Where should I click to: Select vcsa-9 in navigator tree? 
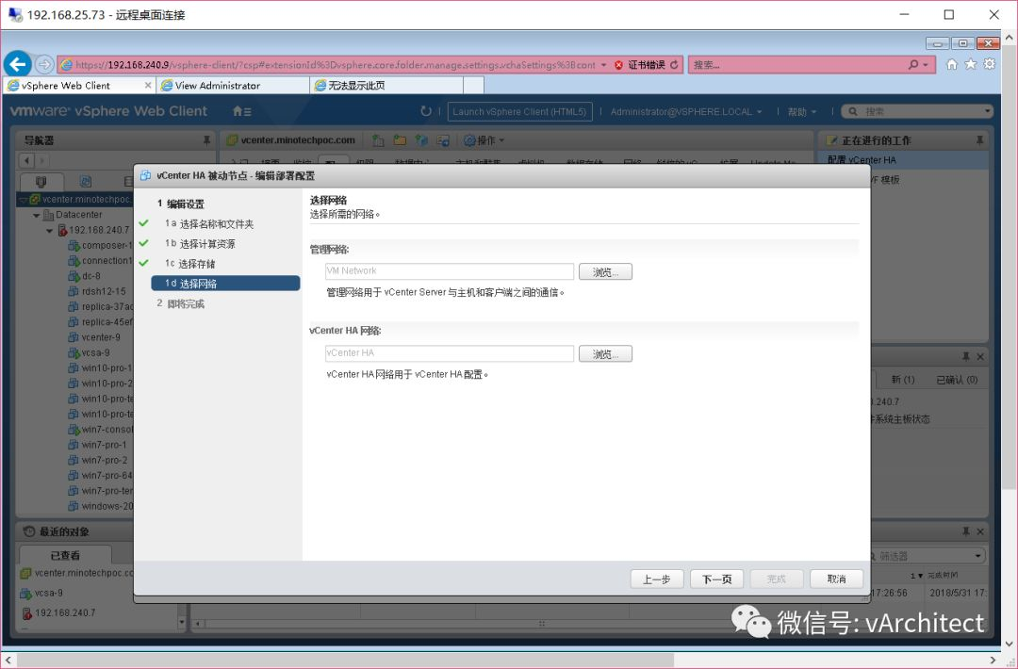click(89, 353)
